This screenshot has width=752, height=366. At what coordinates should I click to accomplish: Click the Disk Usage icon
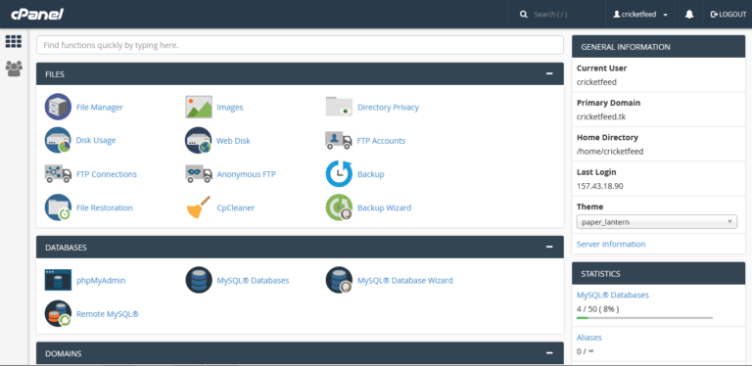tap(58, 140)
